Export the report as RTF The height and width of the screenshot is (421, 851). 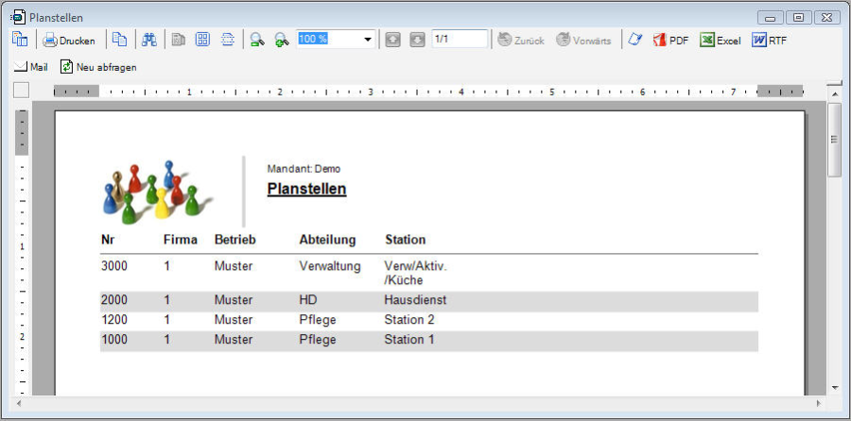pyautogui.click(x=769, y=40)
